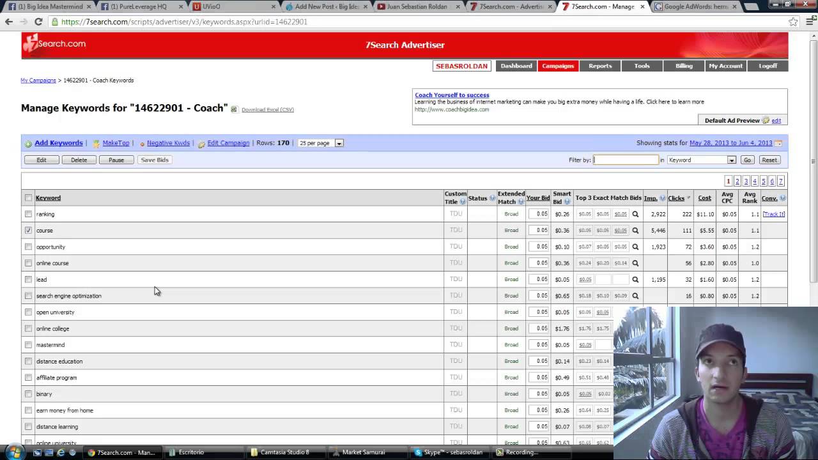
Task: Switch to the Google AdWords browser tab
Action: coord(695,6)
